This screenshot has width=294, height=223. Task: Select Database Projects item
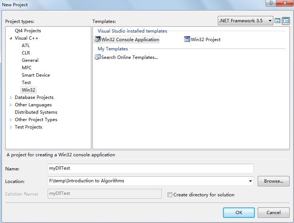tap(34, 97)
